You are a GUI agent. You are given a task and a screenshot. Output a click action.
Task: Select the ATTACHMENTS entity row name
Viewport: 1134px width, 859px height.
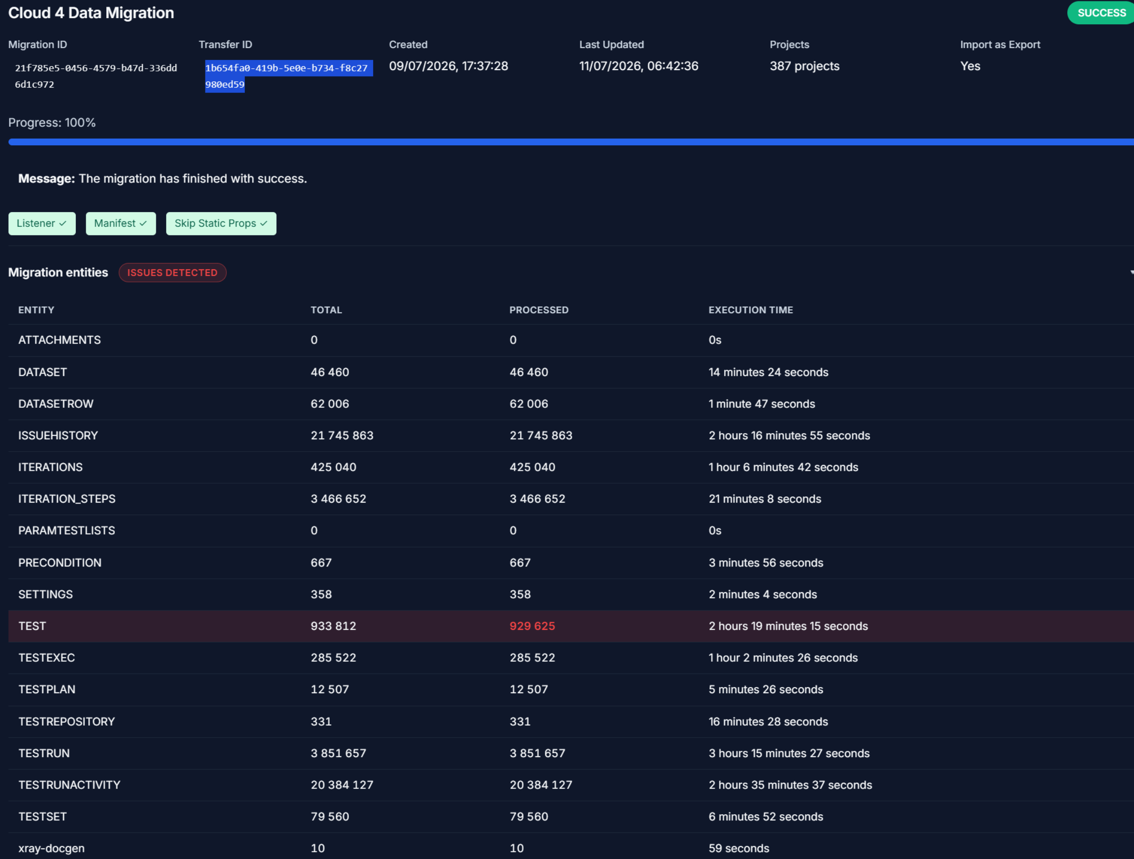60,340
